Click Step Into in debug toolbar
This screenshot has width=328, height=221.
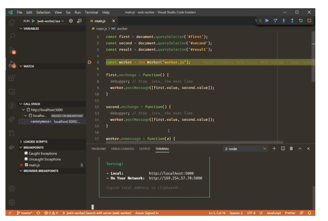(x=284, y=21)
